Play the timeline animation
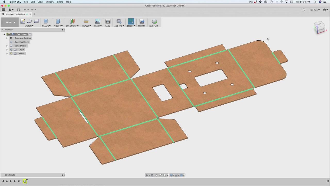Viewport: 330px width, 186px height. coord(11,181)
